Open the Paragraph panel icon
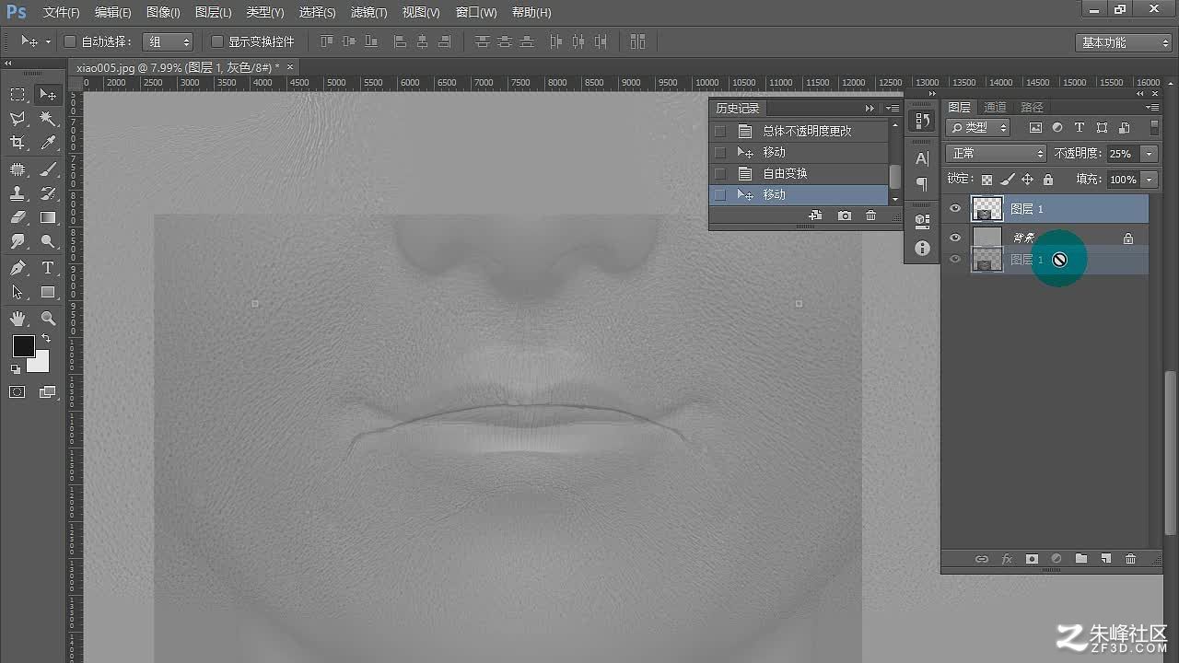1179x663 pixels. (922, 185)
